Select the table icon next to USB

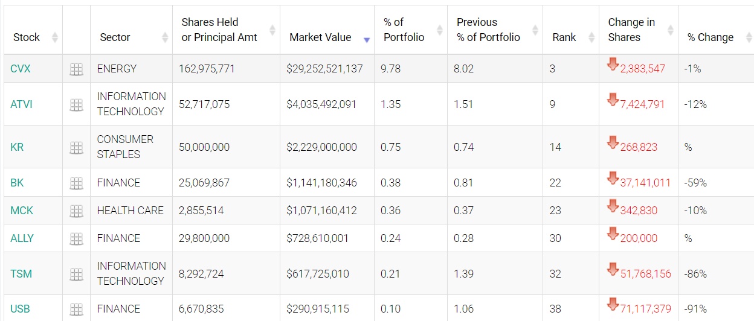(76, 310)
